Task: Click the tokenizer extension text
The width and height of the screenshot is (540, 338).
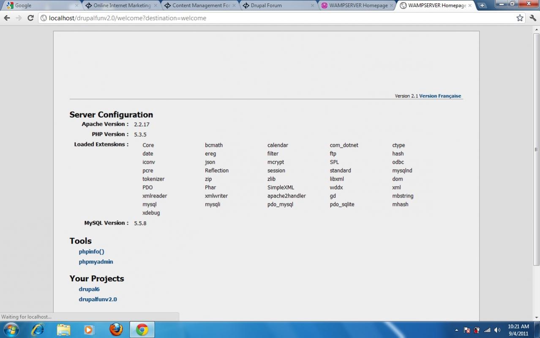Action: tap(153, 179)
